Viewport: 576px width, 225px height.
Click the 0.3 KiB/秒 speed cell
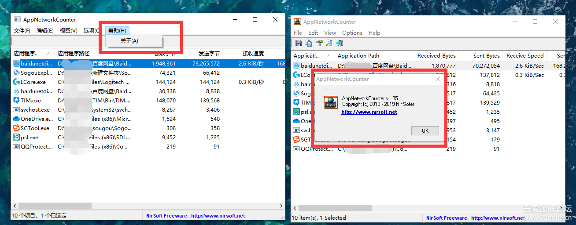pyautogui.click(x=251, y=82)
